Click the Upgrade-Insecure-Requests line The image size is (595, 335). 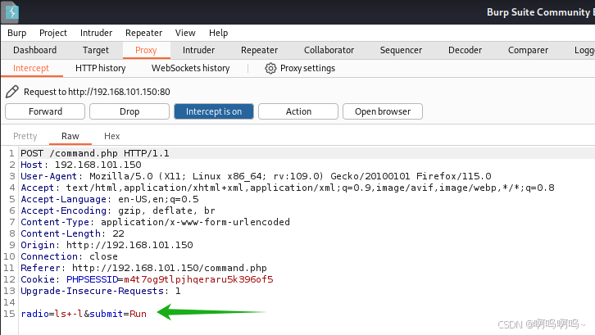coord(101,291)
